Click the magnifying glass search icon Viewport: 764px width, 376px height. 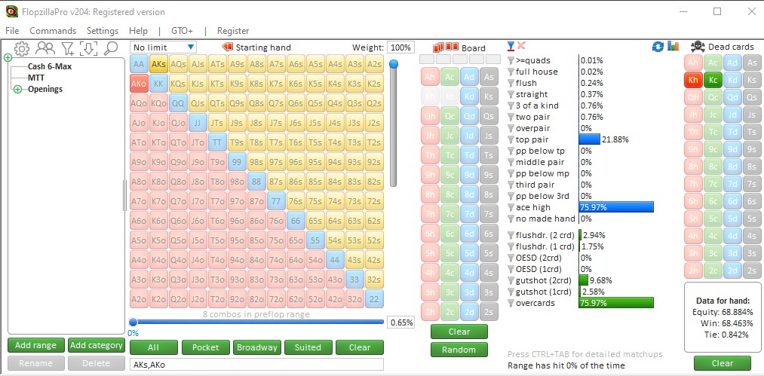(x=111, y=48)
